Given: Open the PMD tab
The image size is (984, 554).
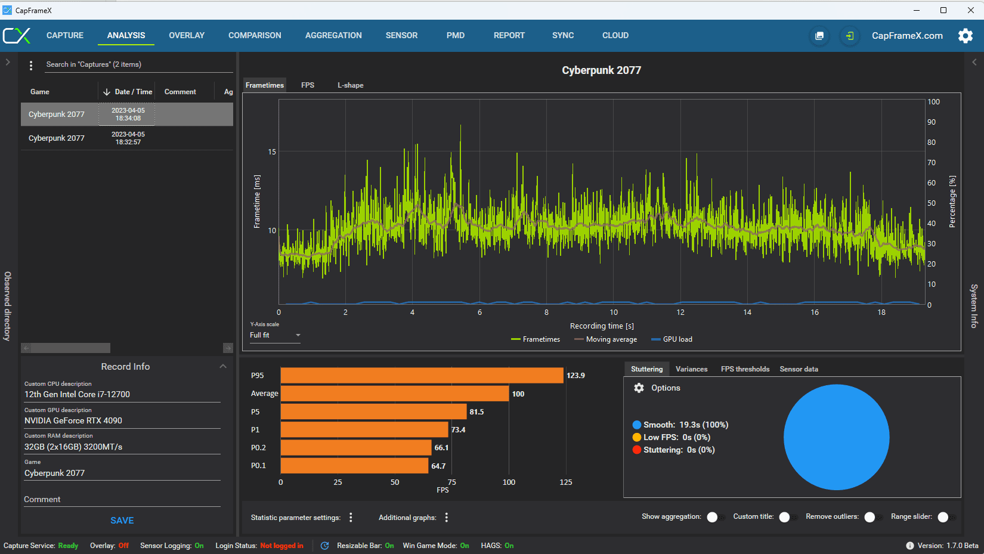Looking at the screenshot, I should (456, 36).
